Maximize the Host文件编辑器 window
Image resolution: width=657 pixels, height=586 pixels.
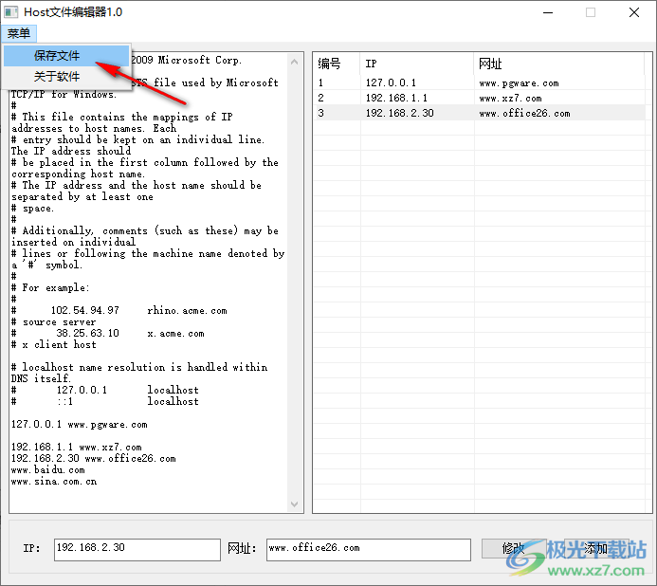pos(591,12)
